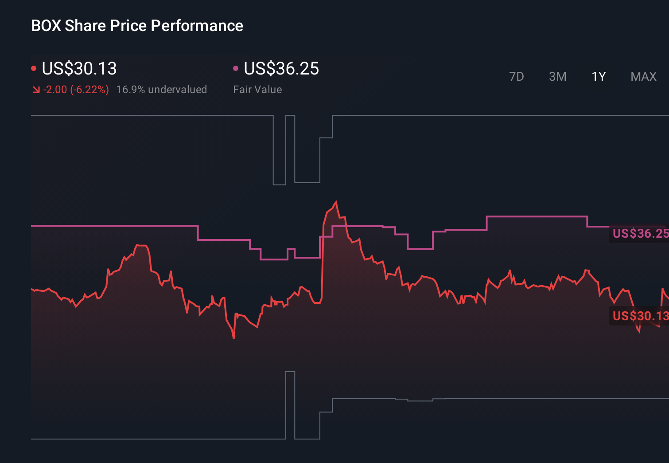Screen dimensions: 669x463
Task: Click the 16.9% undervalued label
Action: coord(162,89)
